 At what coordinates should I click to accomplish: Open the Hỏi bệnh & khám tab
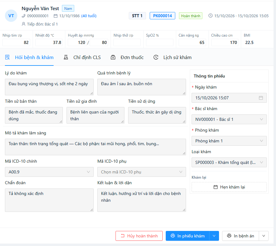[x=29, y=58]
